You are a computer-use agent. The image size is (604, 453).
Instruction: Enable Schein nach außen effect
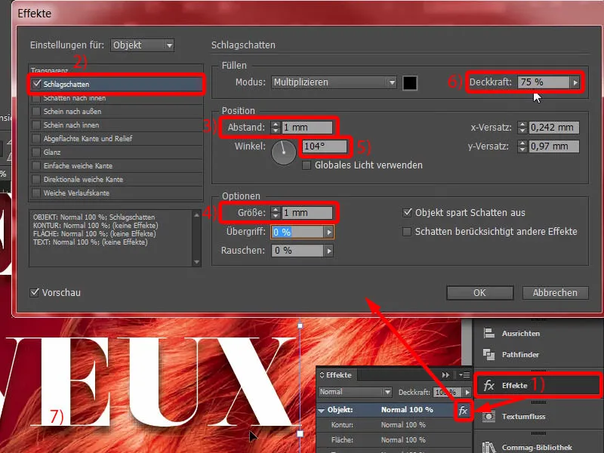36,112
